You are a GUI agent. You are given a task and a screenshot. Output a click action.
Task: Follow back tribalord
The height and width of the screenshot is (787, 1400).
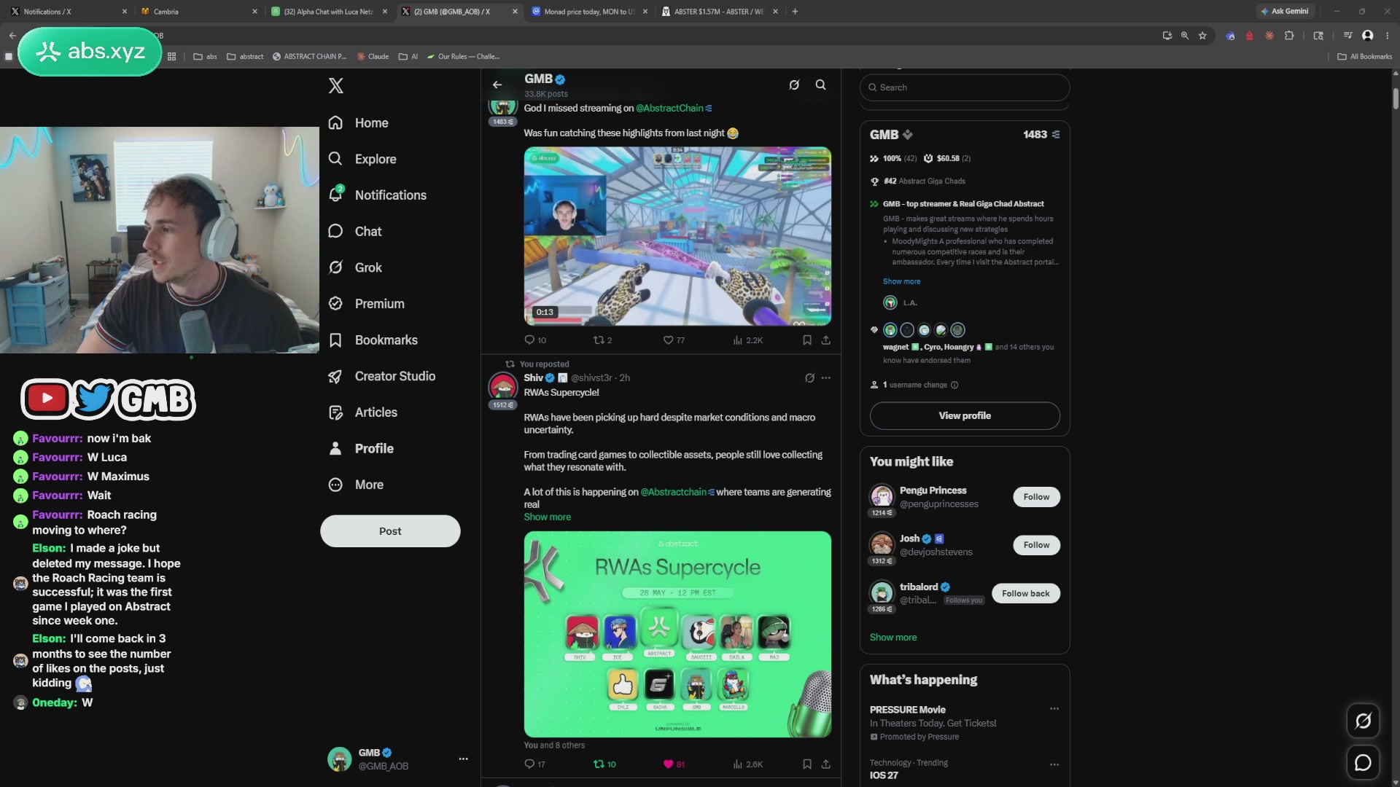(x=1025, y=594)
